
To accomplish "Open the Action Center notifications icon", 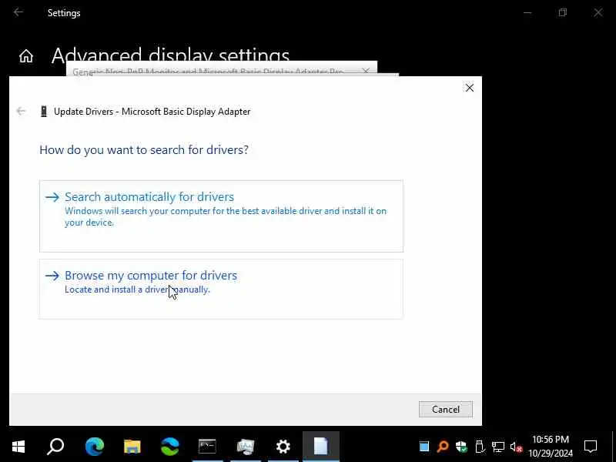I will (591, 447).
